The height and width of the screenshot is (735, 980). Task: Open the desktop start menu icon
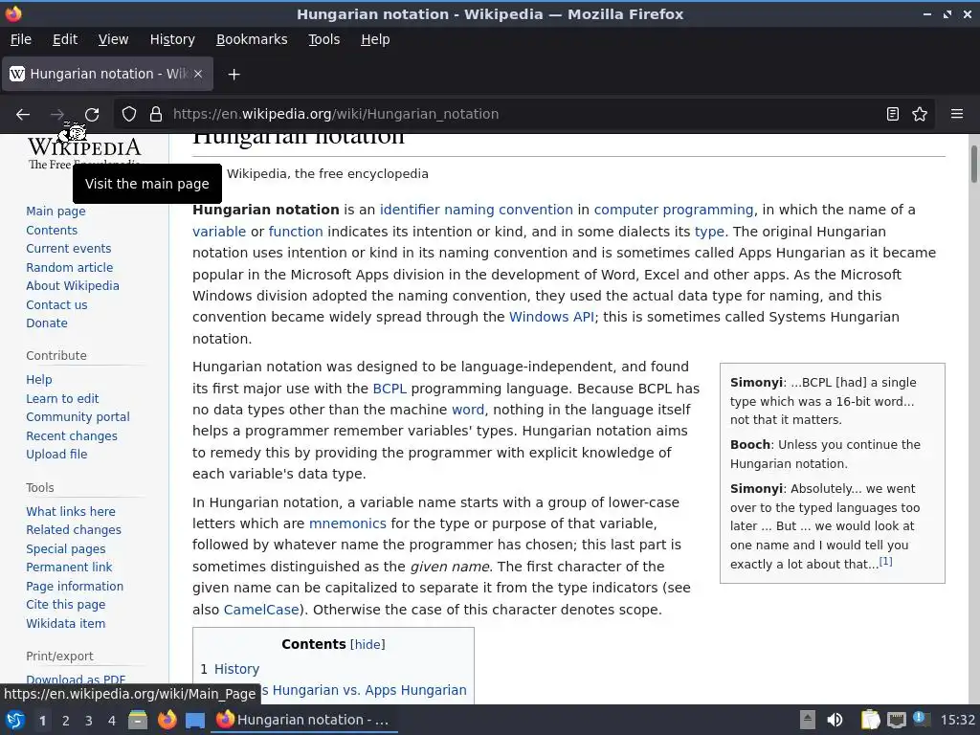[15, 720]
